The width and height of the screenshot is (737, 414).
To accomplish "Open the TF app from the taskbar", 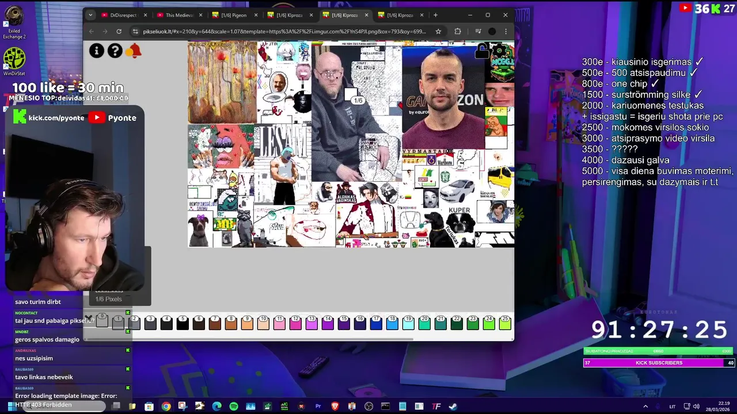I will coord(436,407).
